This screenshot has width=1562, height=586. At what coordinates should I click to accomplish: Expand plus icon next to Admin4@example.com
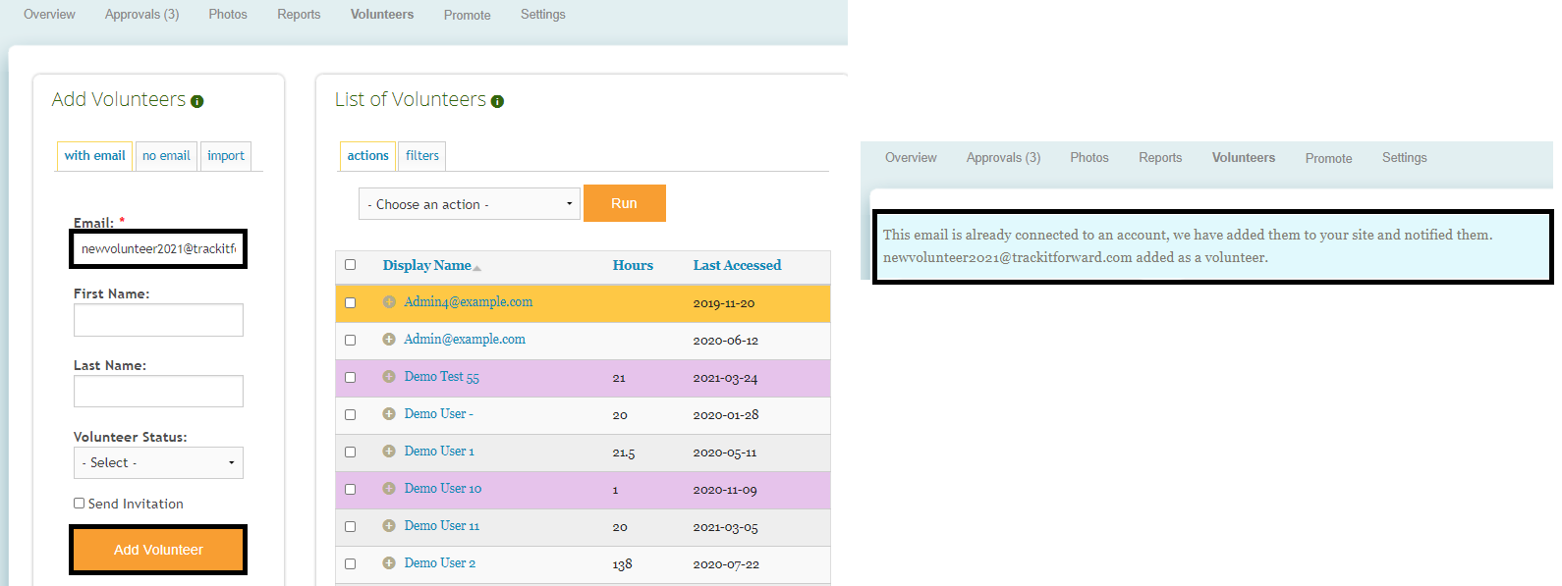[x=389, y=302]
